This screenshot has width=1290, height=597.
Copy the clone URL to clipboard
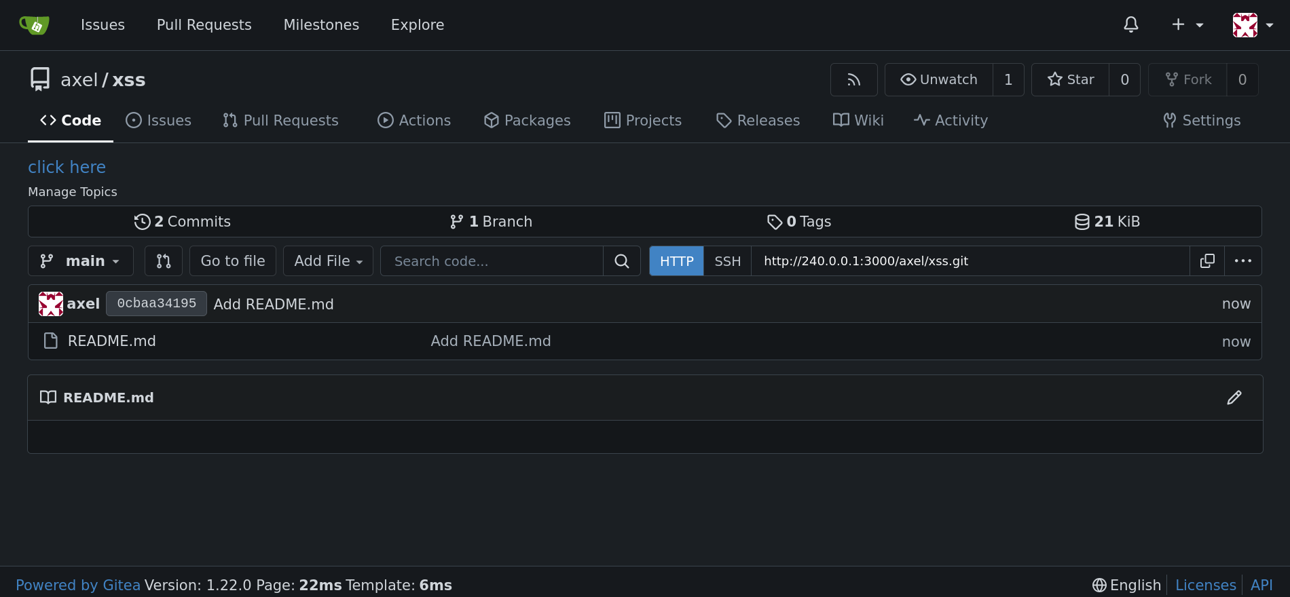[1207, 261]
